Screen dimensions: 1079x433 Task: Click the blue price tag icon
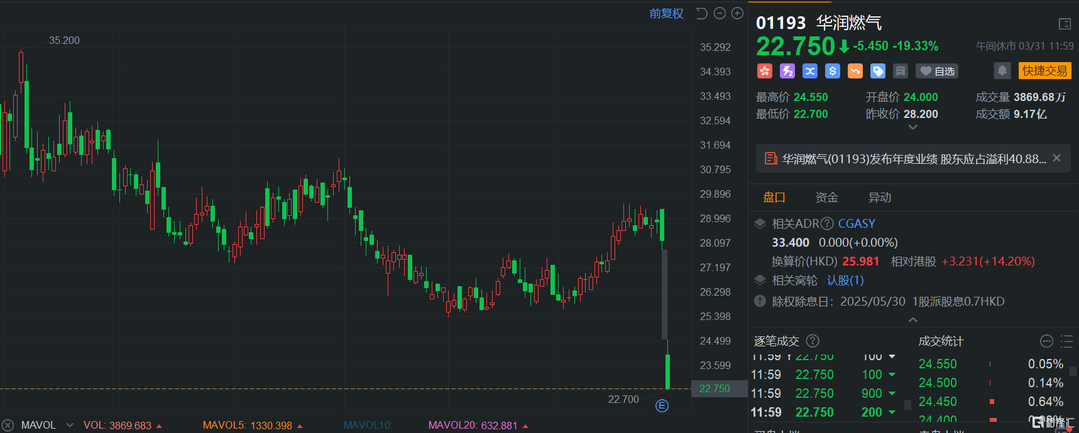tap(877, 71)
